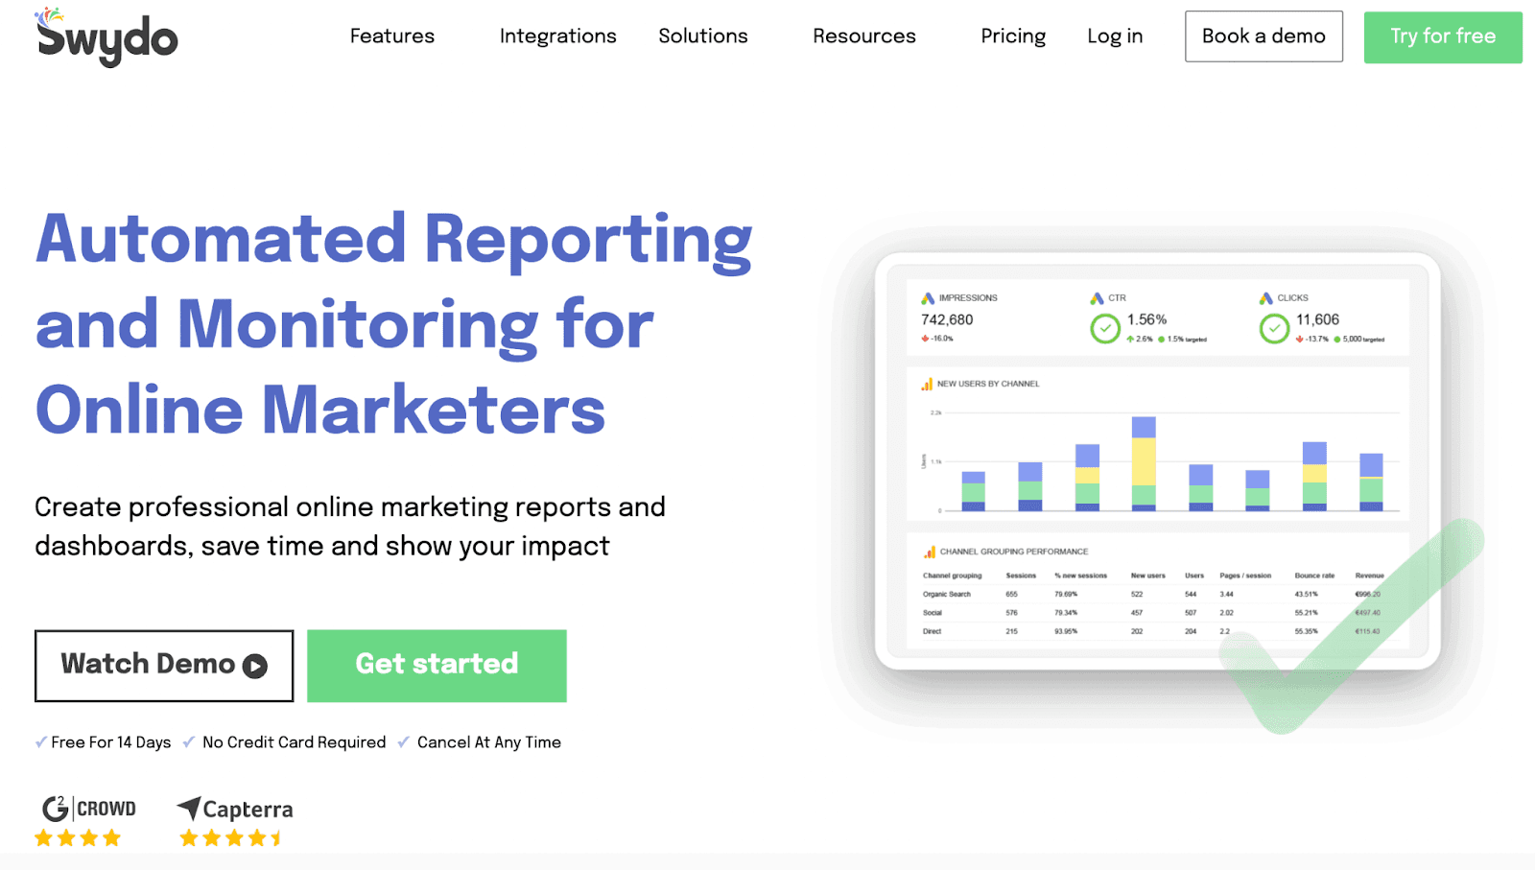Click the Swydo logo

point(106,36)
